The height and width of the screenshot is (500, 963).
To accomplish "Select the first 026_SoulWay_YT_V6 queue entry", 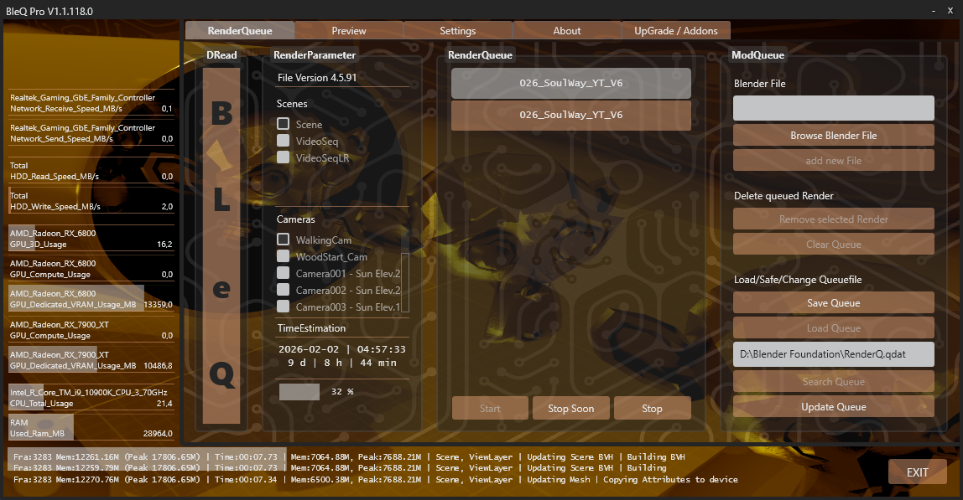I will [x=571, y=84].
